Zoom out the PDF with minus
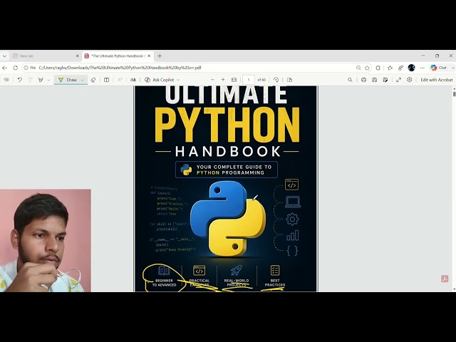This screenshot has width=456, height=342. (x=212, y=80)
